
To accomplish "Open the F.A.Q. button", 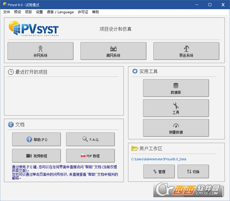I will [90, 139].
